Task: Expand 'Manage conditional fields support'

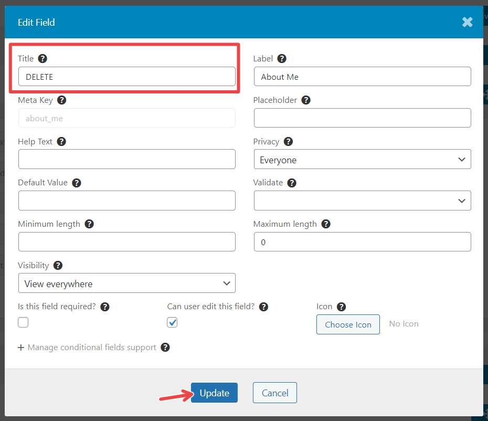Action: pyautogui.click(x=88, y=347)
